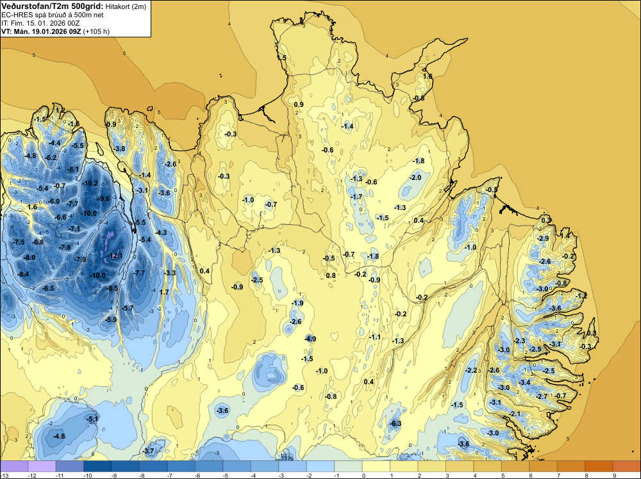Click the temperature label -7.5
The width and height of the screenshot is (641, 479).
coord(19,242)
